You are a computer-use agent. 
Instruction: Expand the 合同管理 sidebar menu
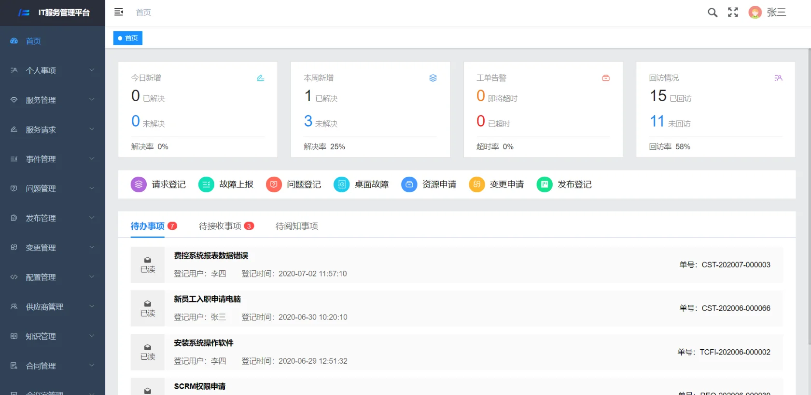tap(53, 366)
